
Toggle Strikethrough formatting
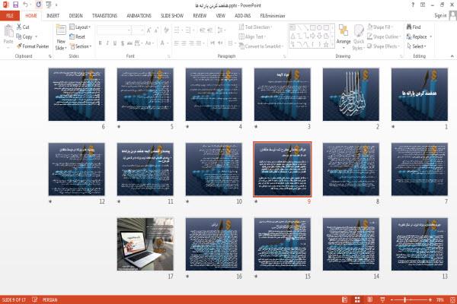(129, 43)
